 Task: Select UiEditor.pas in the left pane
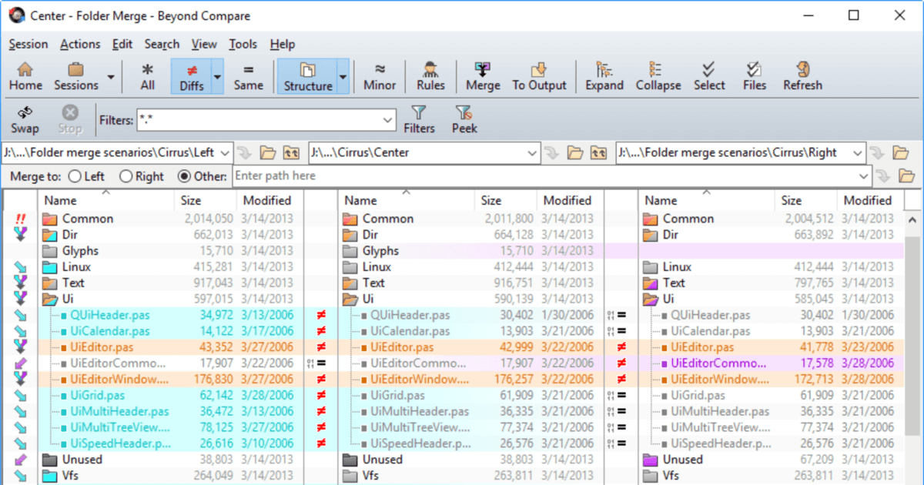(101, 347)
